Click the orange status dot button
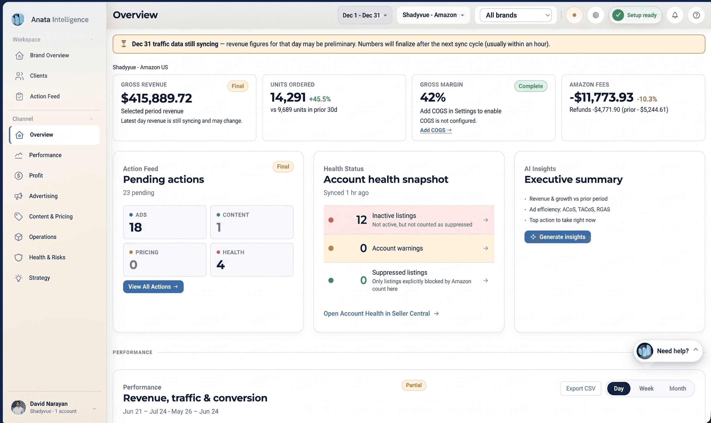The image size is (711, 423). 574,15
